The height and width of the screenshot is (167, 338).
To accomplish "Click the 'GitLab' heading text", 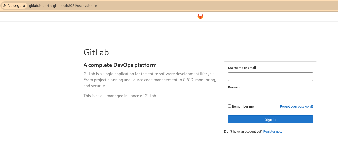I will click(x=96, y=52).
